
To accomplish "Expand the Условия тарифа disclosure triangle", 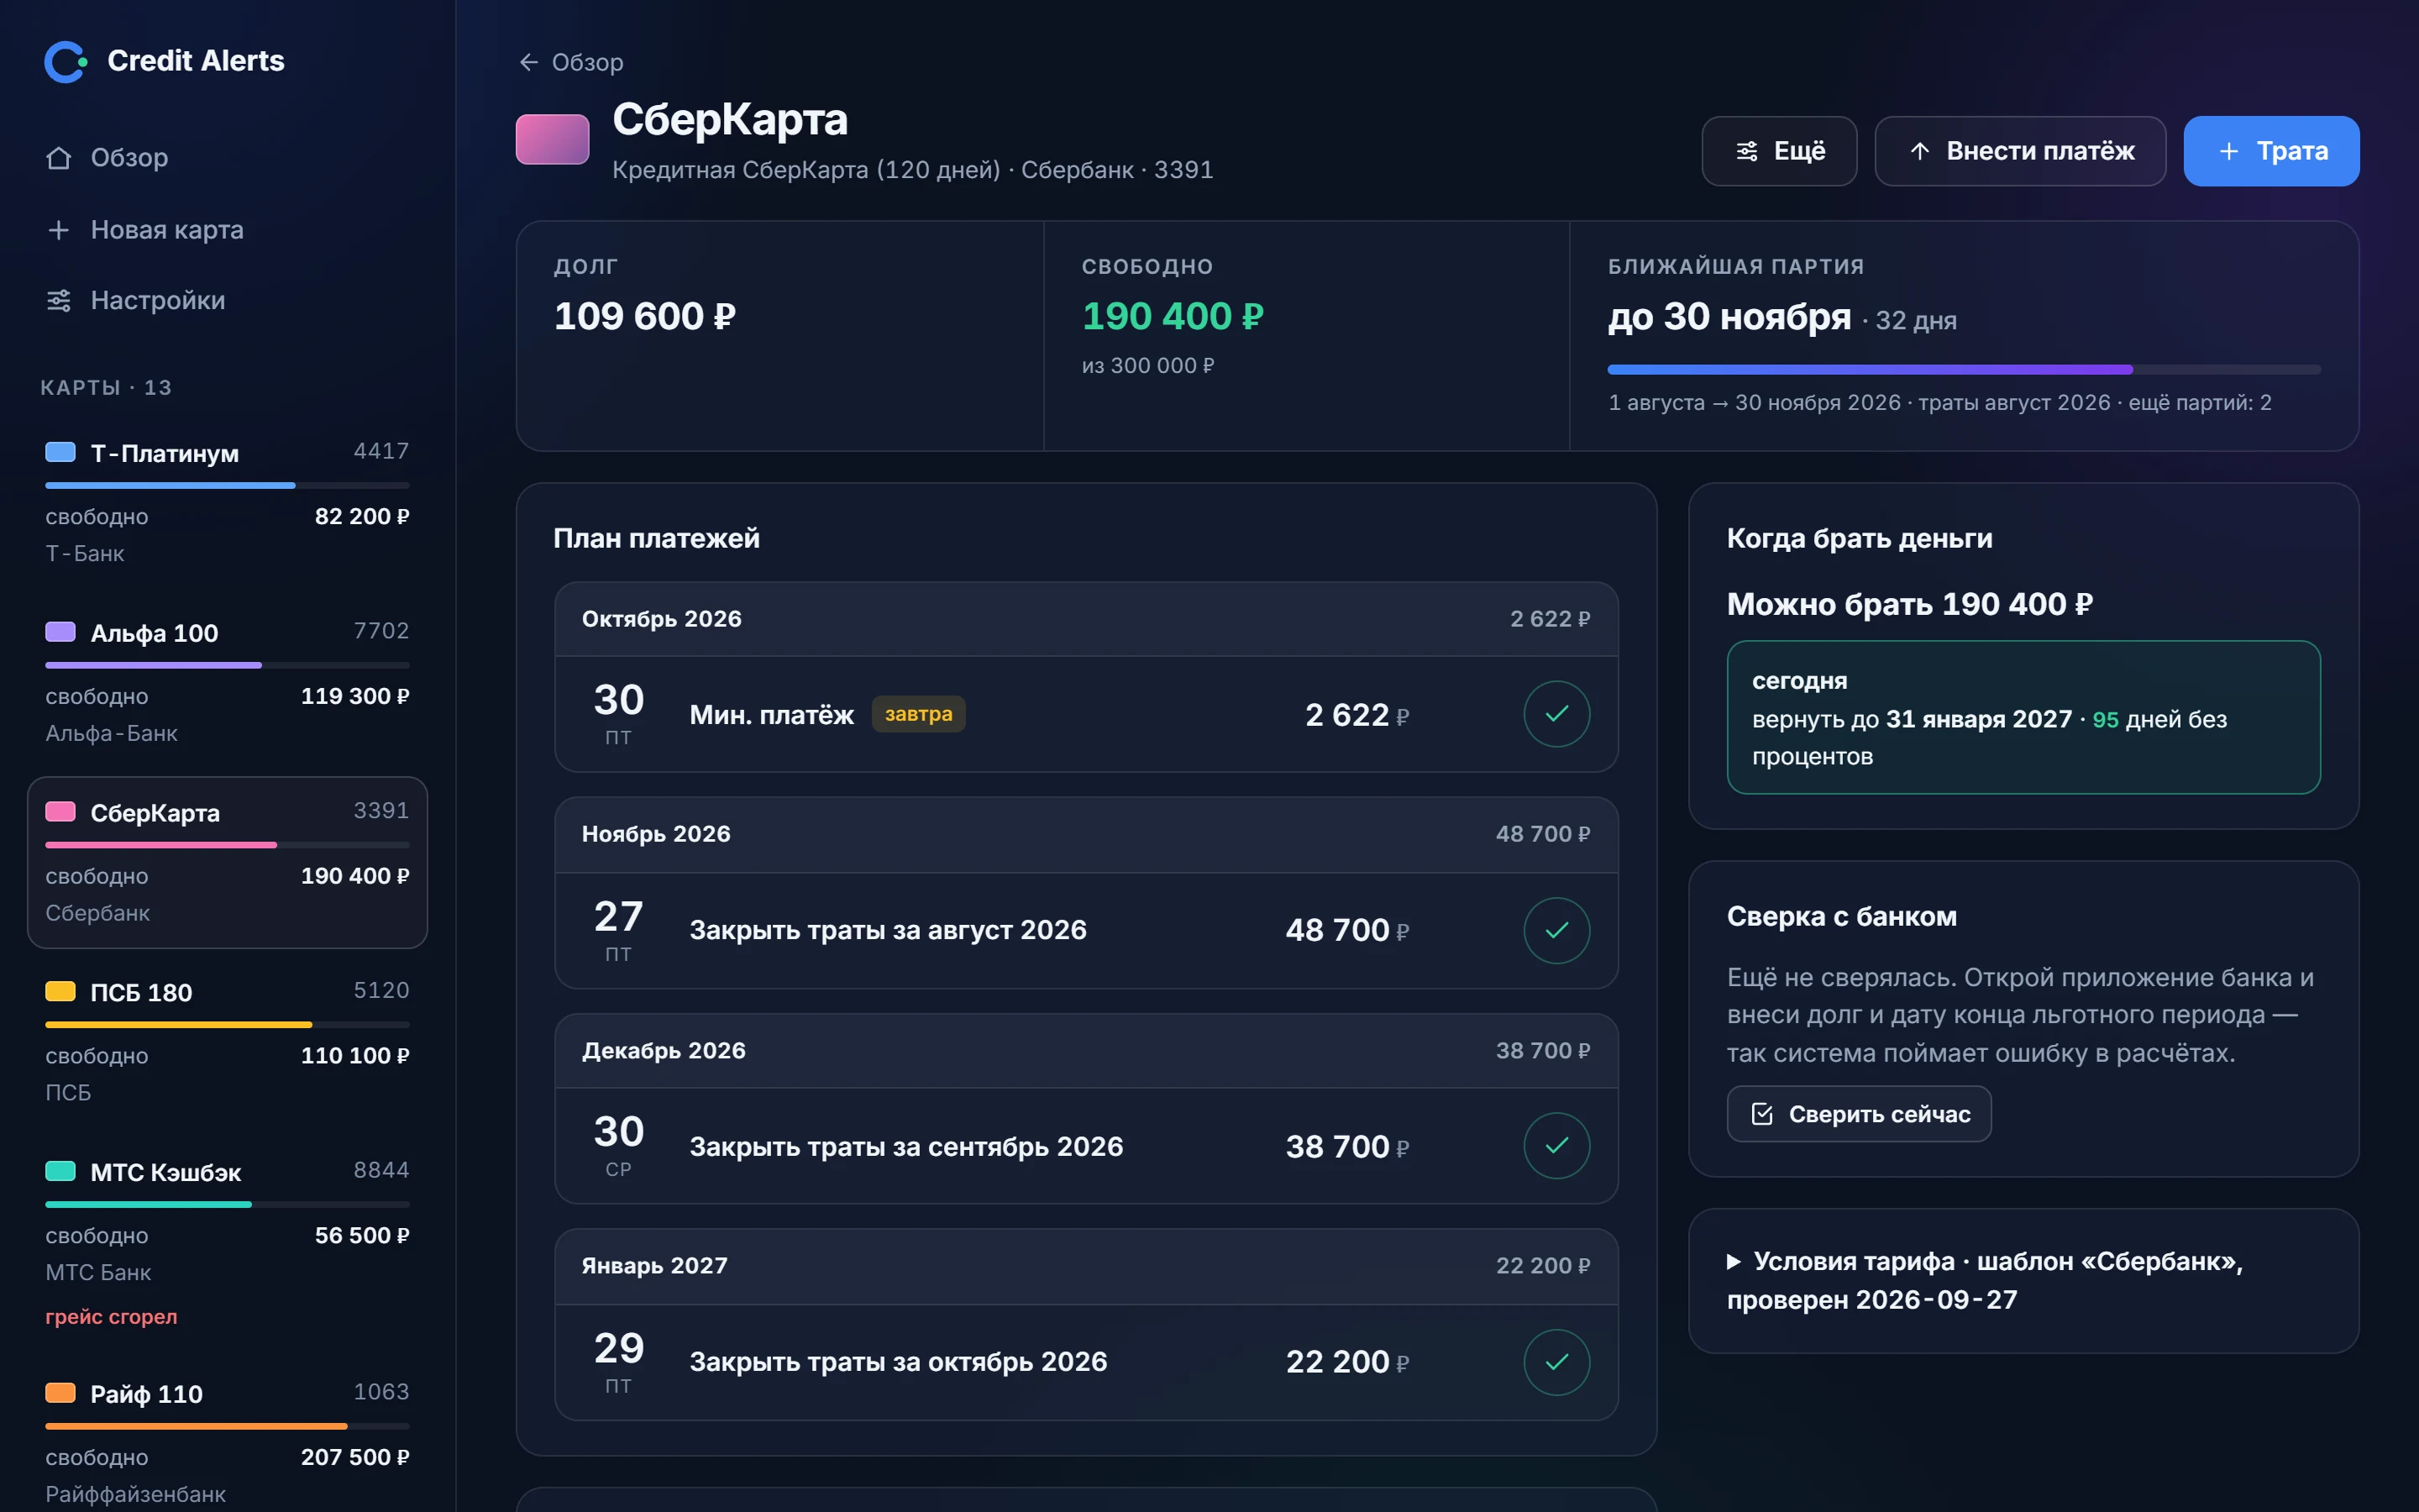I will point(1734,1262).
